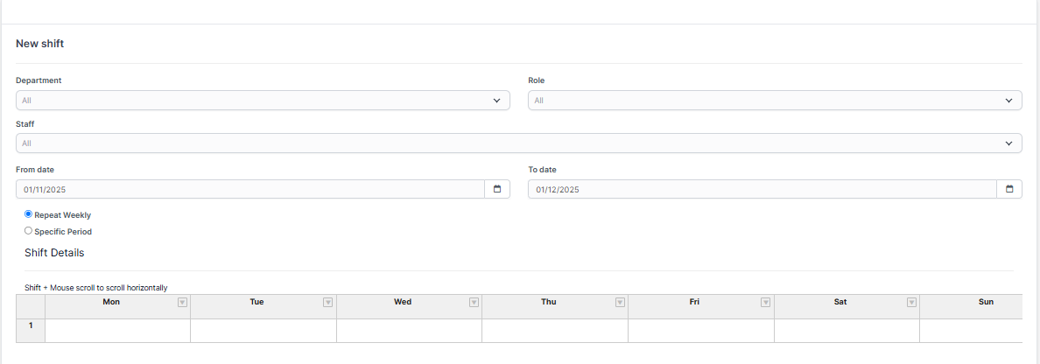Image resolution: width=1040 pixels, height=364 pixels.
Task: Click the Tue column filter arrow icon
Action: (x=328, y=303)
